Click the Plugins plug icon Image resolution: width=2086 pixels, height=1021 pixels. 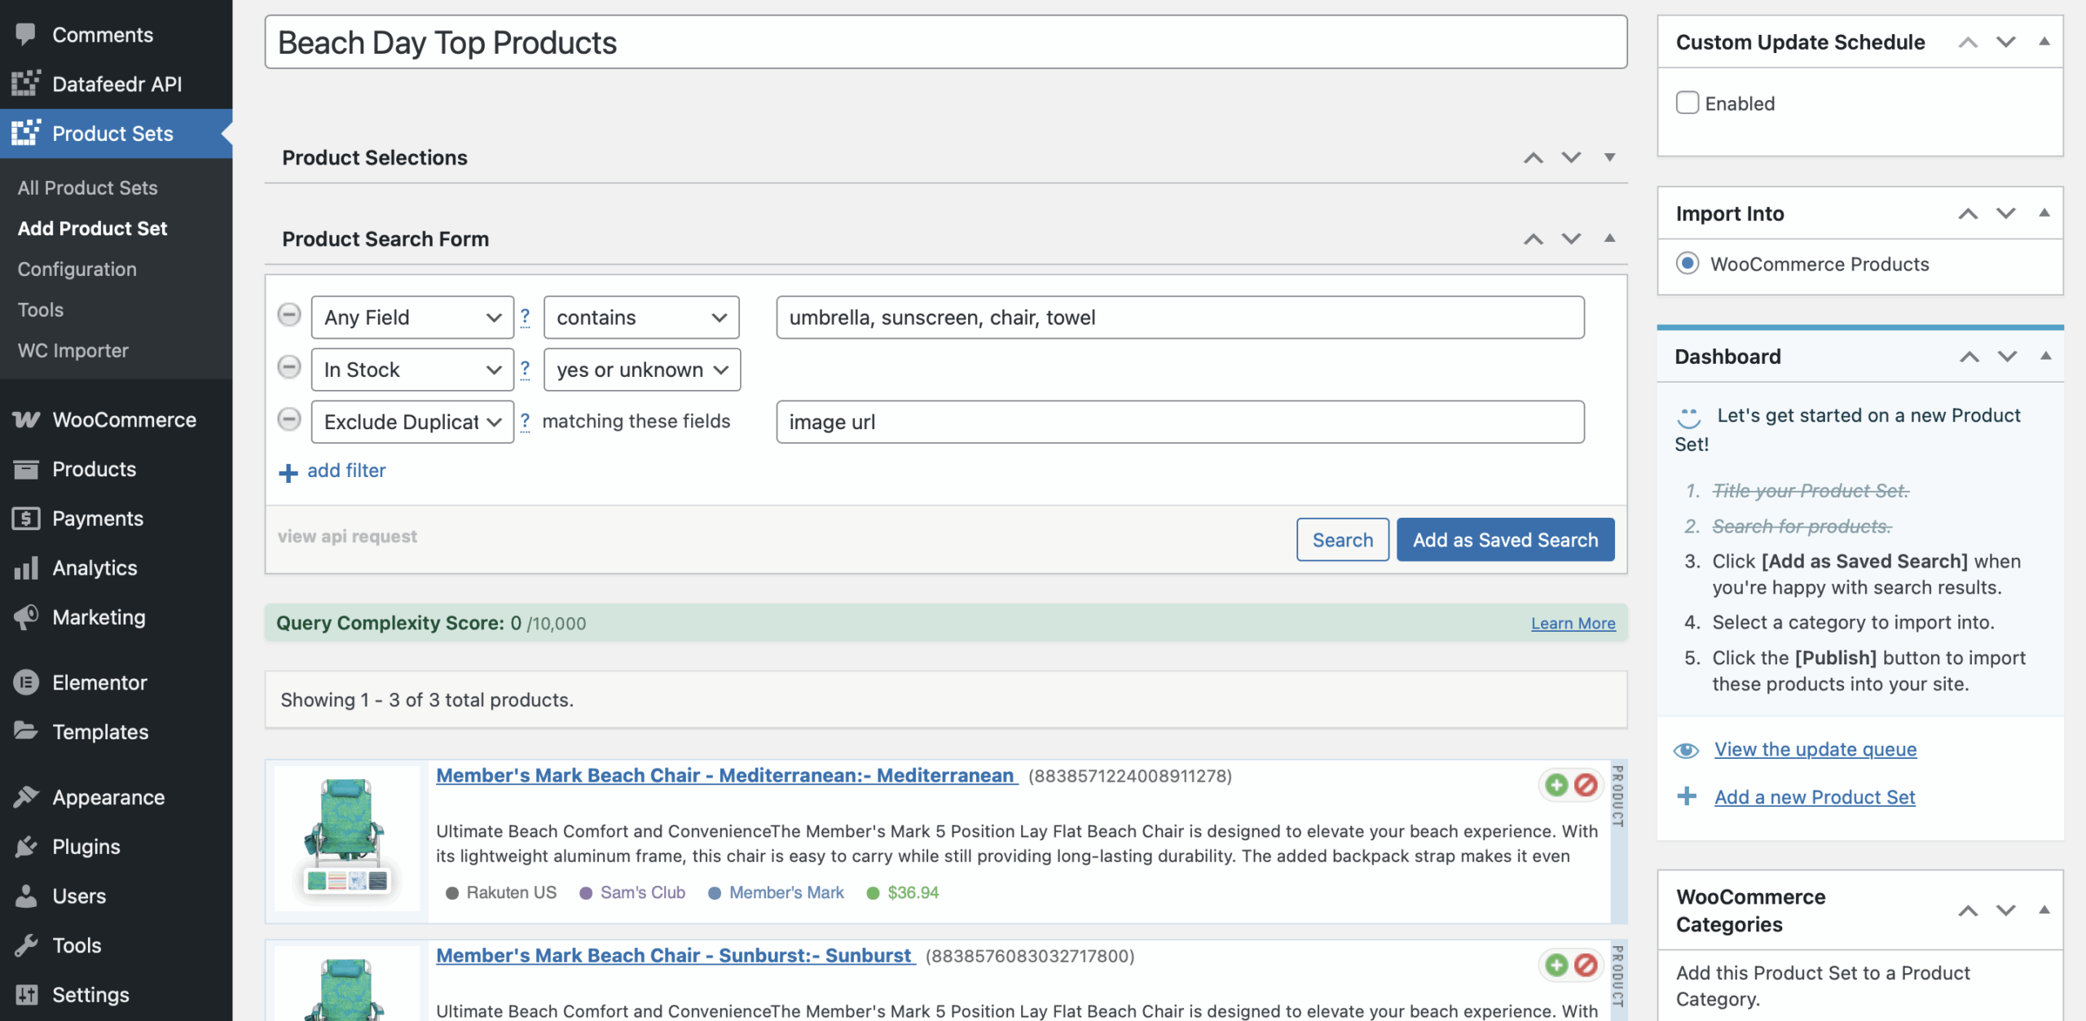[26, 847]
